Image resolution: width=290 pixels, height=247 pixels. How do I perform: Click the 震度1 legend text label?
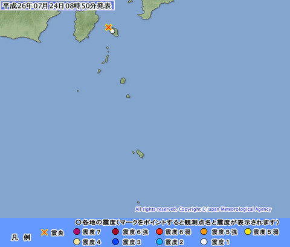(221, 242)
